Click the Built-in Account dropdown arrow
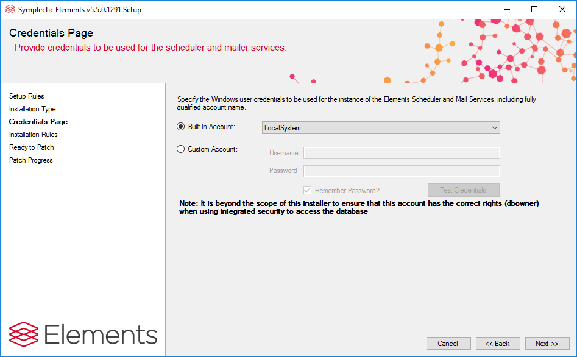The image size is (577, 357). (x=494, y=128)
